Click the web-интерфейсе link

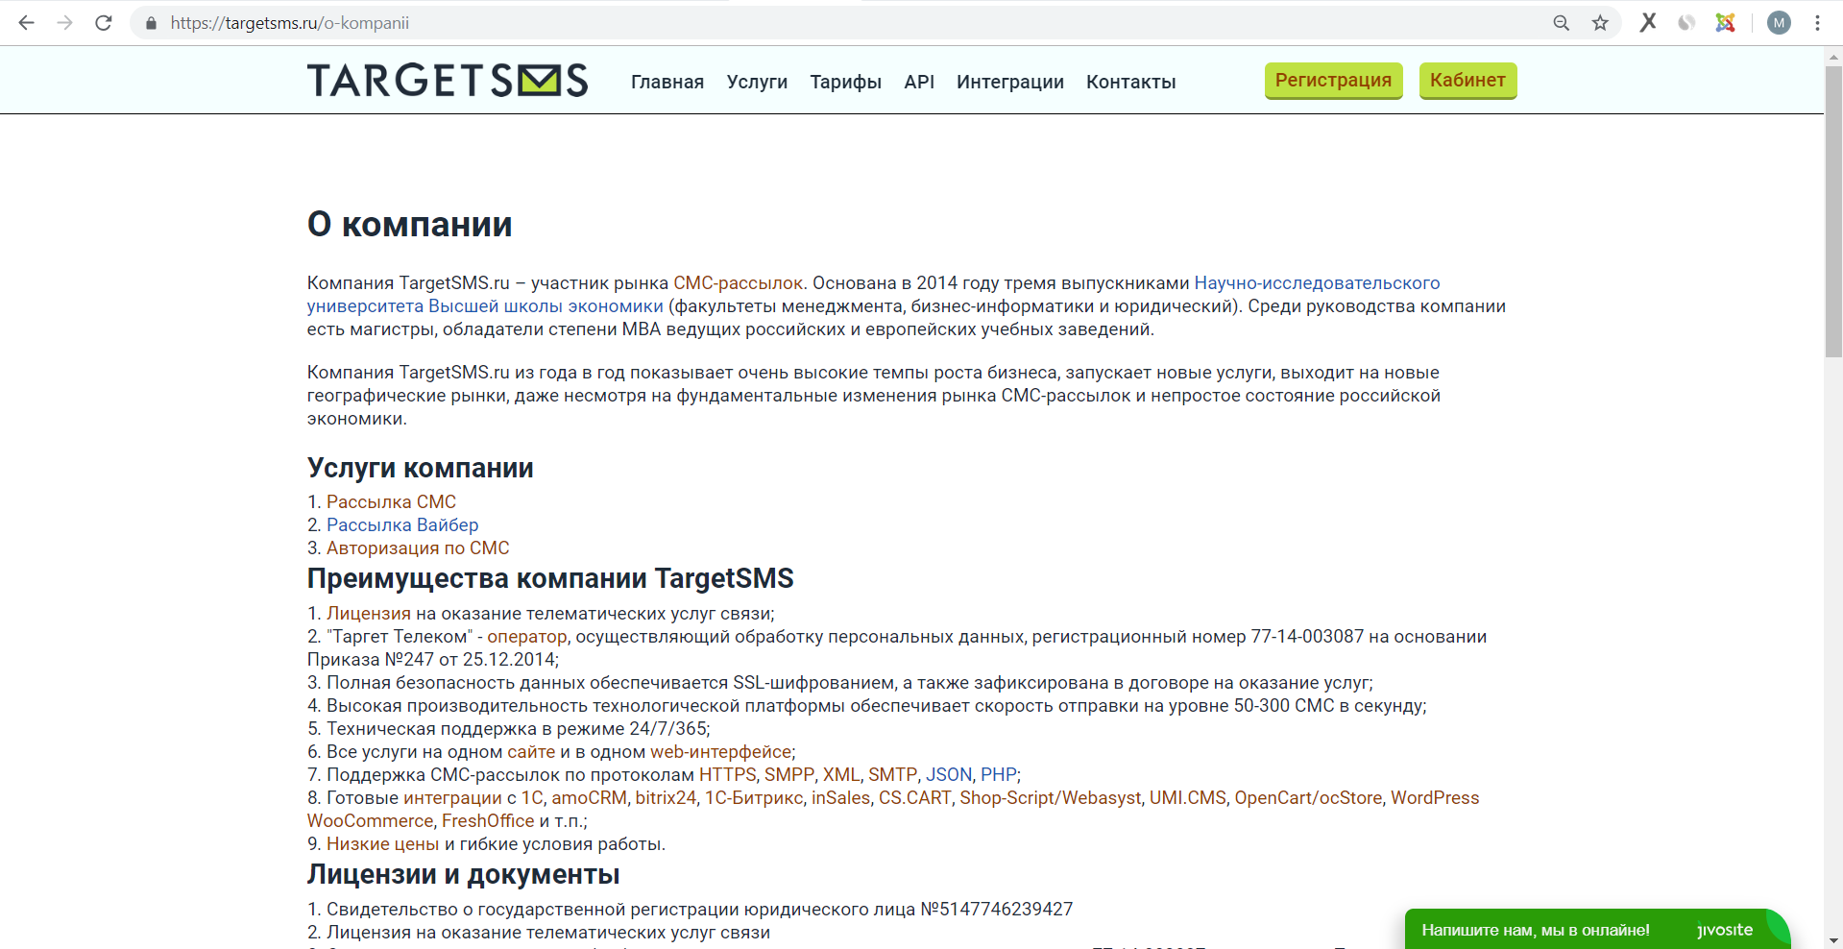click(721, 752)
